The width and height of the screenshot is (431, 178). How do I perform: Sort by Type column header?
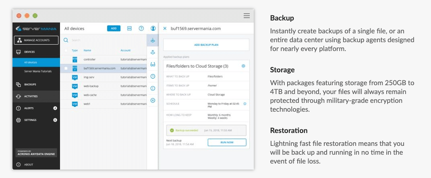(x=75, y=51)
